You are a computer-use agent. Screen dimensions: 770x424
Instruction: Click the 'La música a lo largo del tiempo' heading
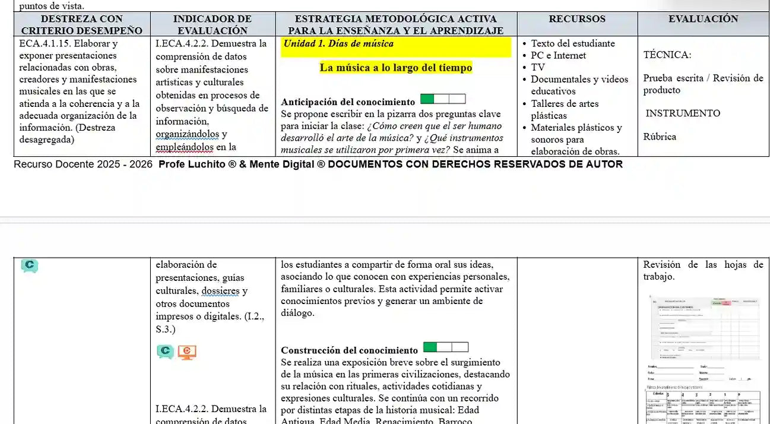click(x=395, y=68)
